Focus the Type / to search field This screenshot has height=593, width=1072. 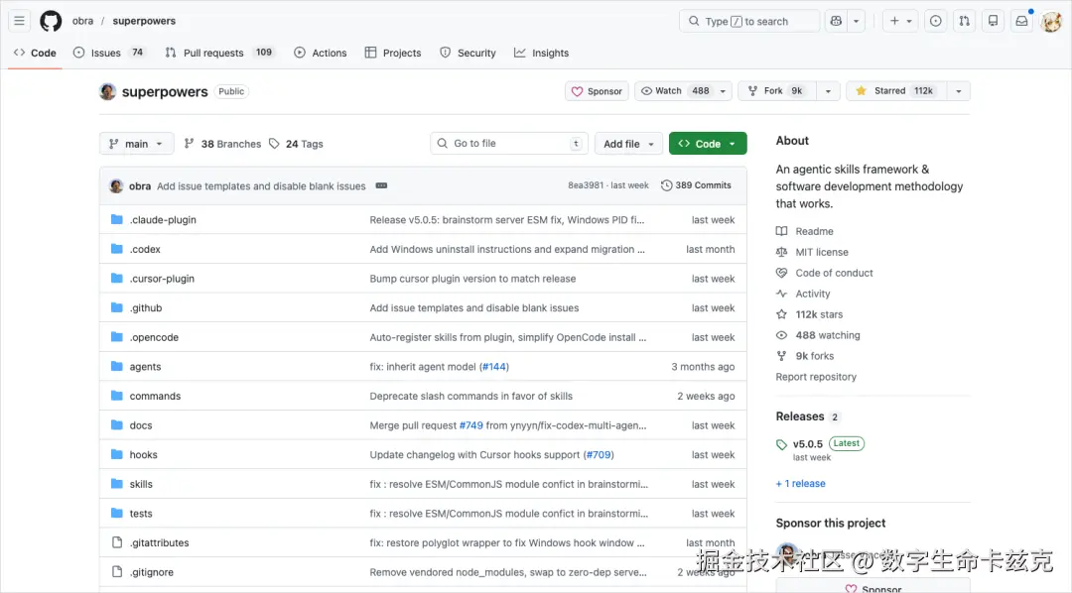[749, 21]
